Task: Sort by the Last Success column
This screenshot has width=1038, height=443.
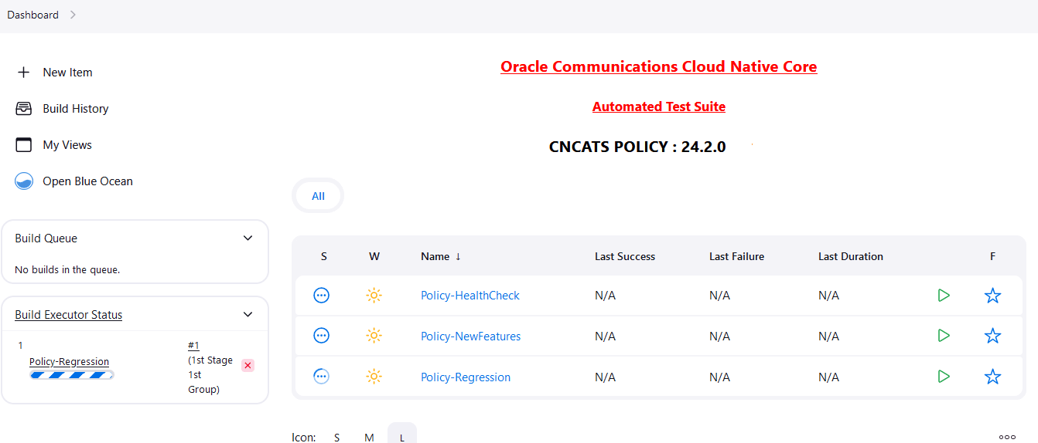Action: [x=625, y=256]
